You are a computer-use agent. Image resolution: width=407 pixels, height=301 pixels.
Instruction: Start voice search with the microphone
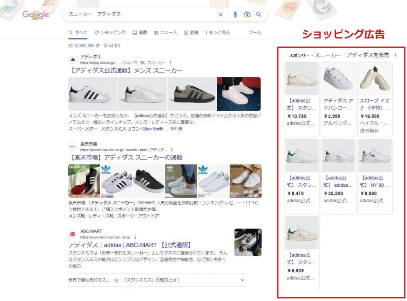click(x=235, y=15)
